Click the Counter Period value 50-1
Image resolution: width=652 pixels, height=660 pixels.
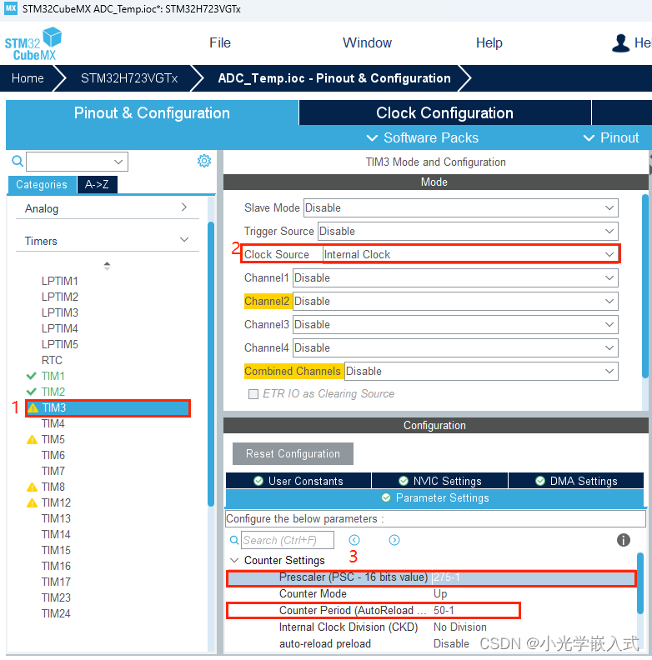pos(444,610)
